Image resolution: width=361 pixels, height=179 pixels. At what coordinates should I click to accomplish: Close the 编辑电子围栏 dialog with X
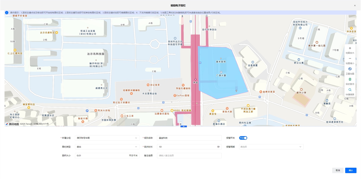(355, 5)
